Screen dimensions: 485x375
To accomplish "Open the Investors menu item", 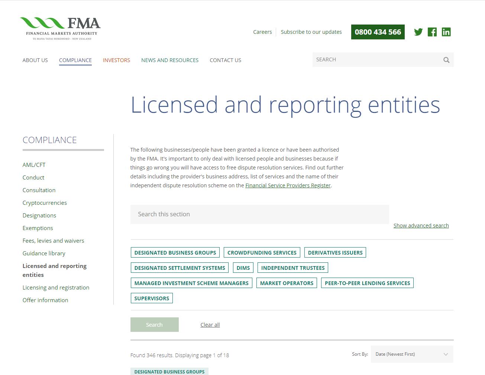I will pos(116,60).
